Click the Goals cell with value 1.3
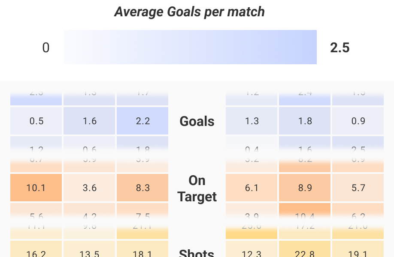The image size is (394, 257). (x=252, y=121)
